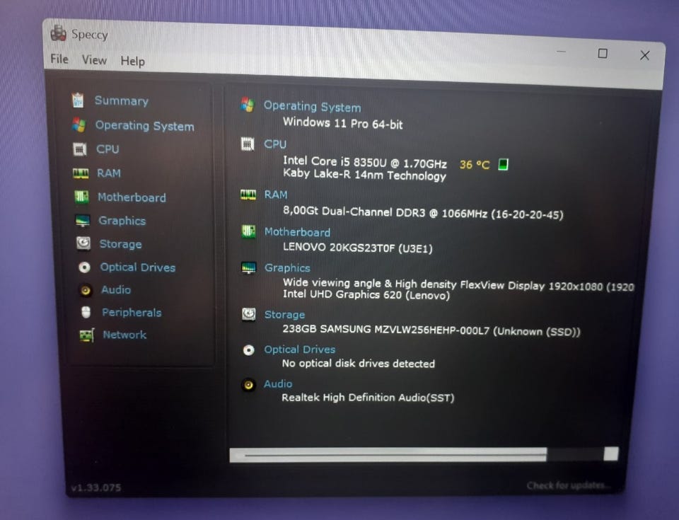Open Optical Drives in the sidebar

138,267
